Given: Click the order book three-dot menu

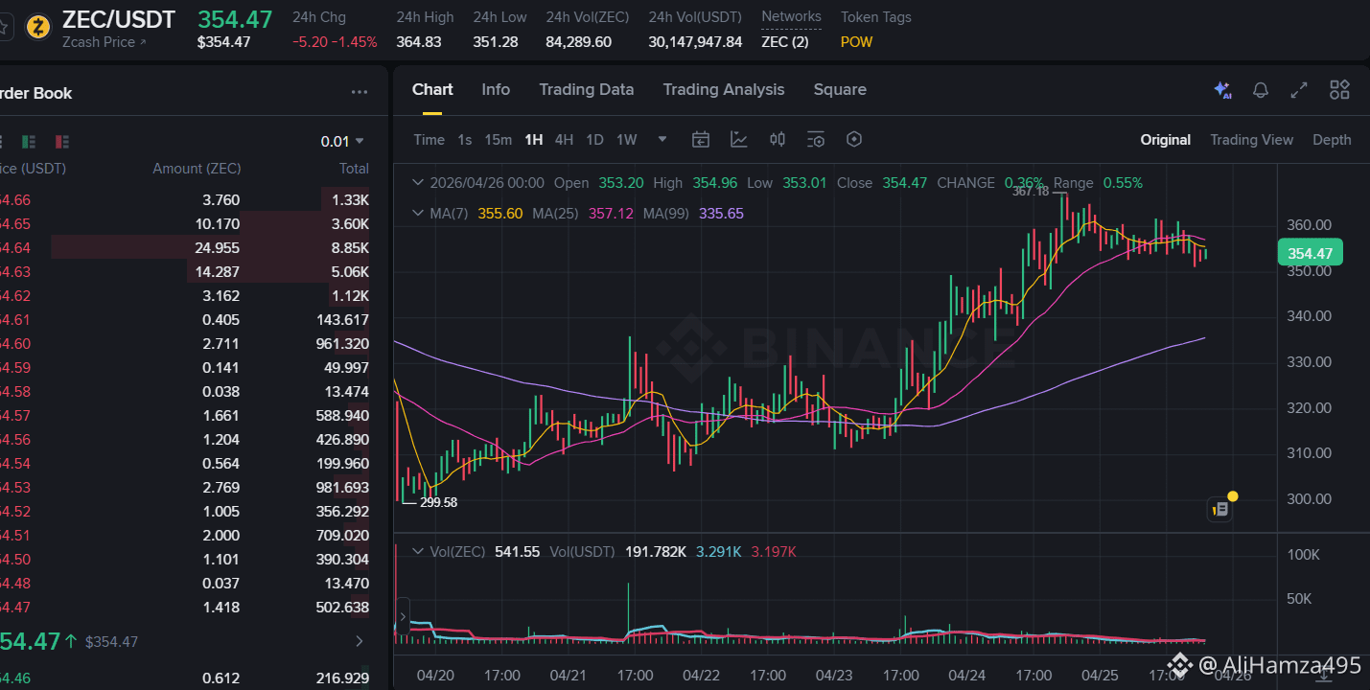Looking at the screenshot, I should (360, 93).
